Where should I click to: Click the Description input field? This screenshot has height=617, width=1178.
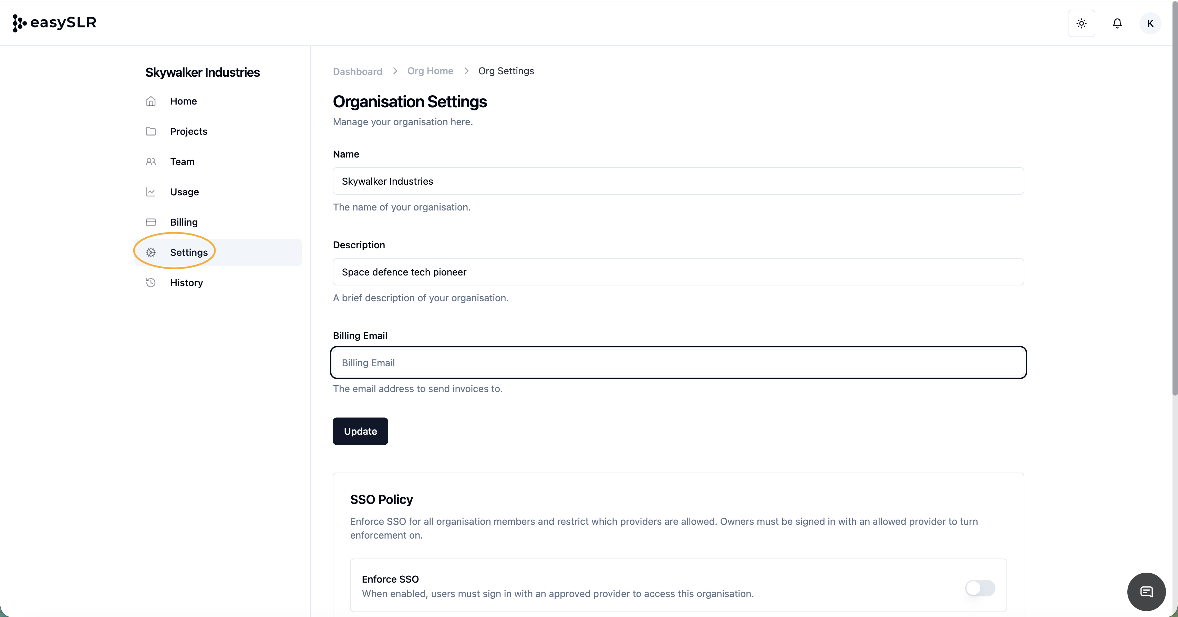pyautogui.click(x=678, y=272)
